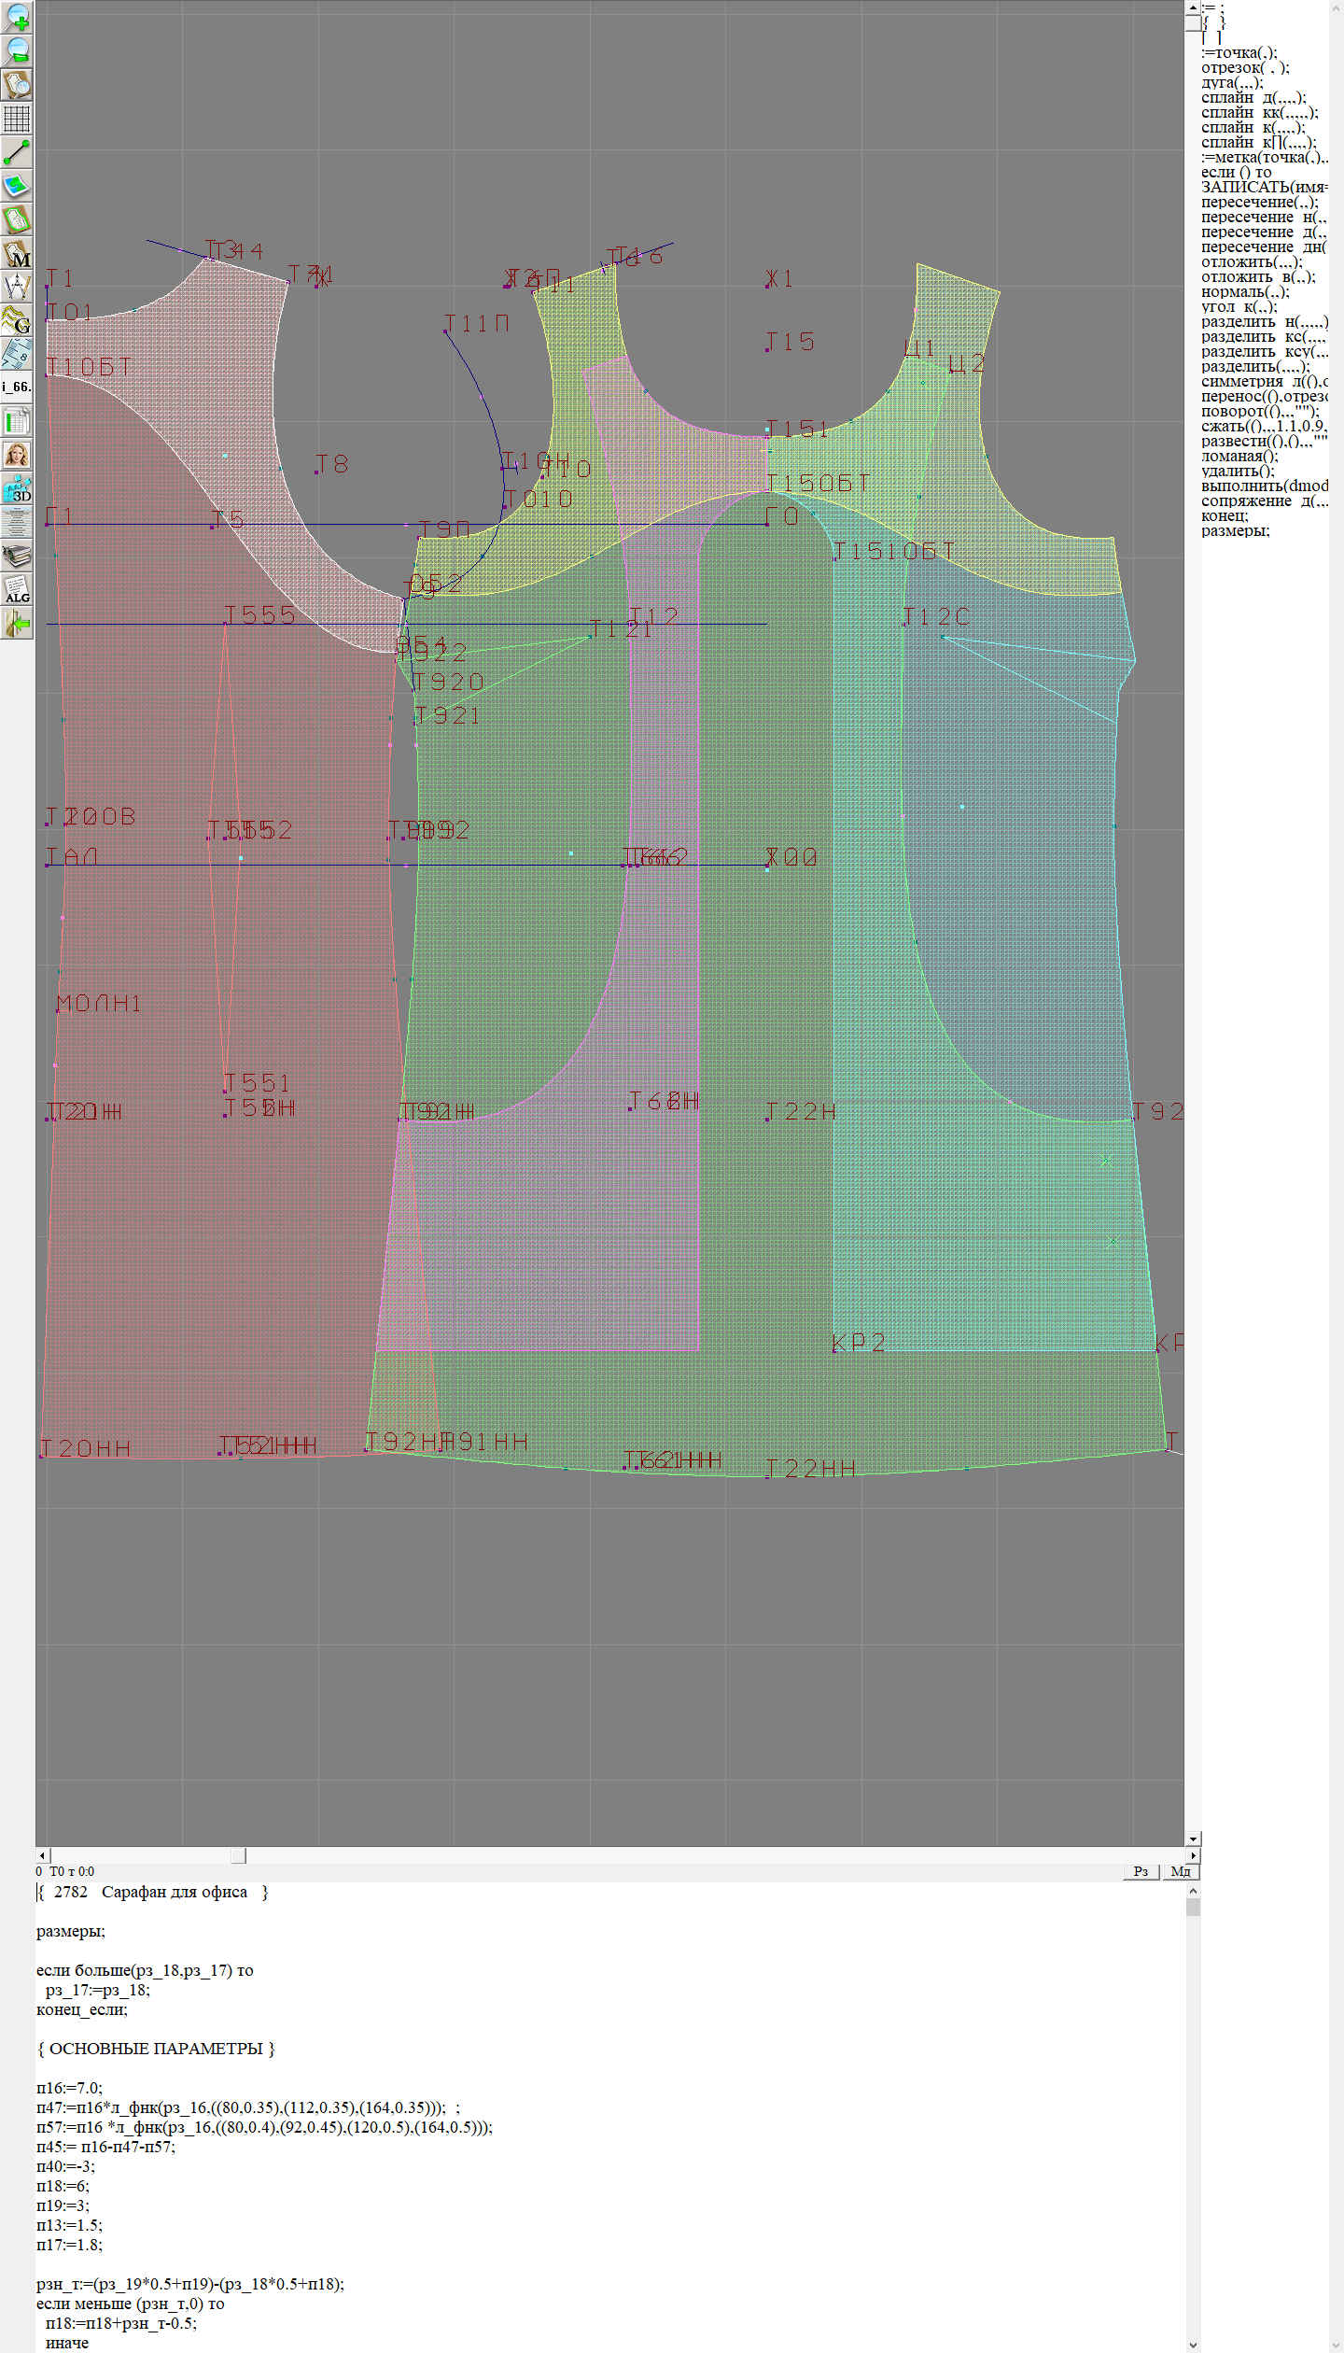Click the zoom out magnifier icon
This screenshot has height=2353, width=1344.
(17, 50)
